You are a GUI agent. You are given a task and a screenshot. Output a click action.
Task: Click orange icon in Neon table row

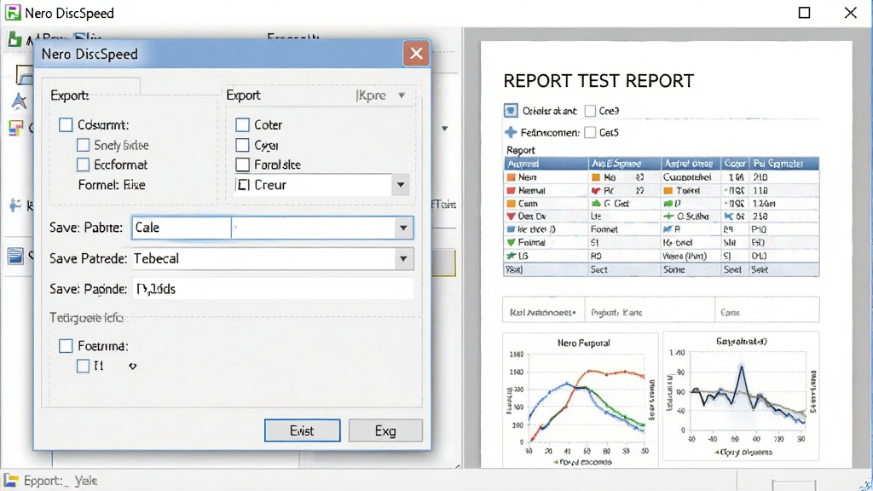click(512, 177)
